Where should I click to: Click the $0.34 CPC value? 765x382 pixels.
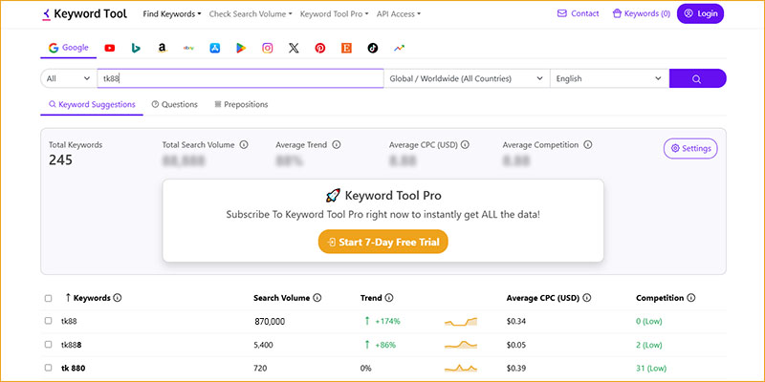[516, 321]
